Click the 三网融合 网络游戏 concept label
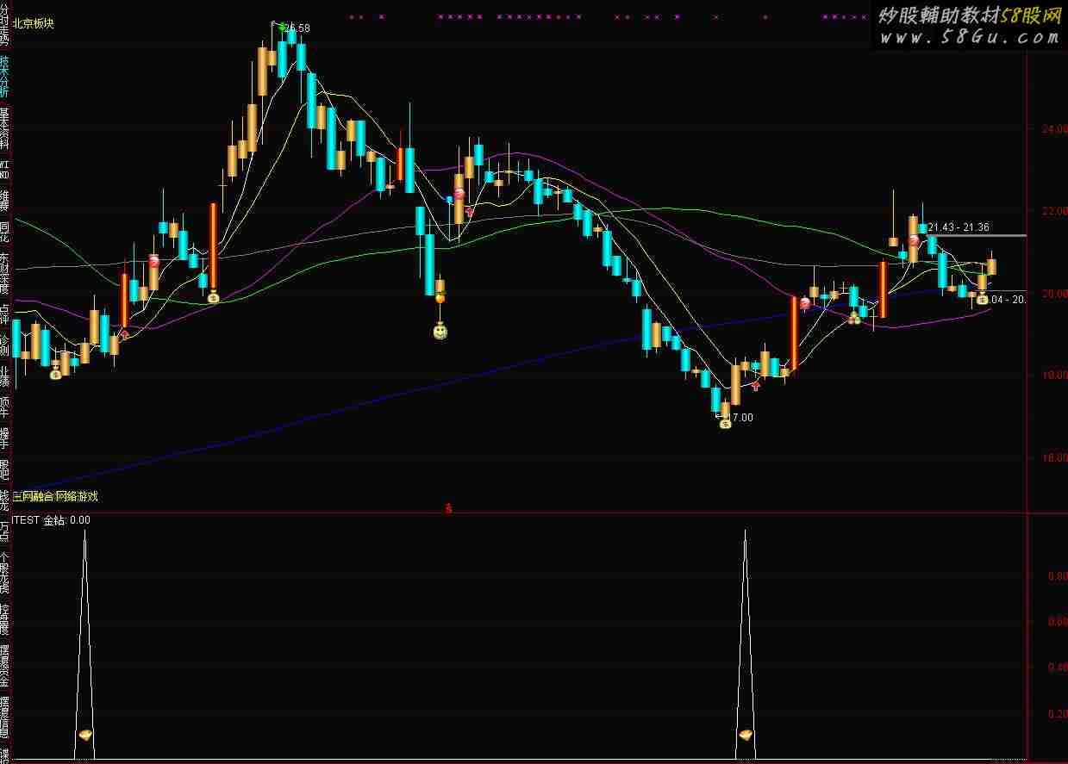 (55, 496)
